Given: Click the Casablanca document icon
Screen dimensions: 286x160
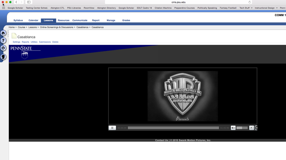Looking at the screenshot, I should [x=14, y=36].
